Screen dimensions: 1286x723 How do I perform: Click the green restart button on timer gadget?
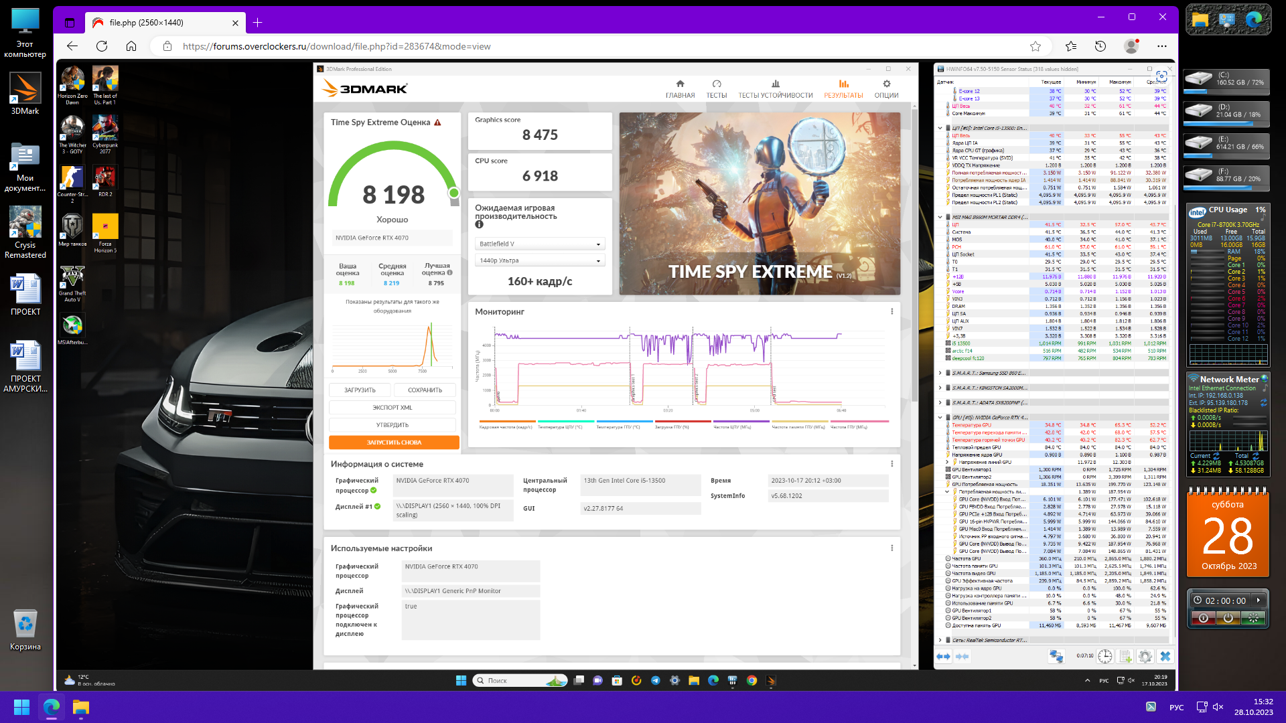1253,618
